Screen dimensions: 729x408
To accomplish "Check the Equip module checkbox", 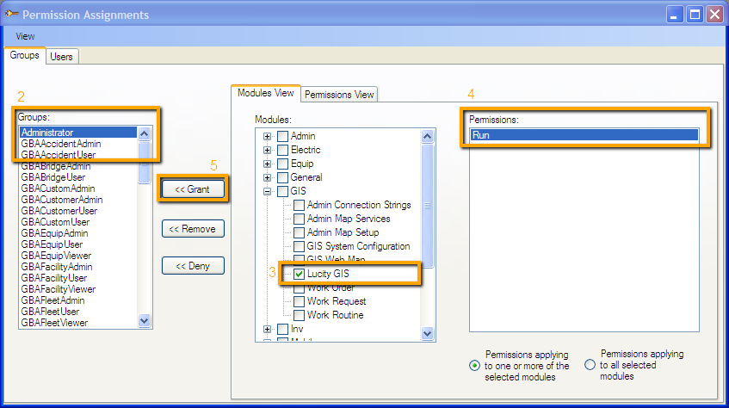I will click(x=282, y=164).
